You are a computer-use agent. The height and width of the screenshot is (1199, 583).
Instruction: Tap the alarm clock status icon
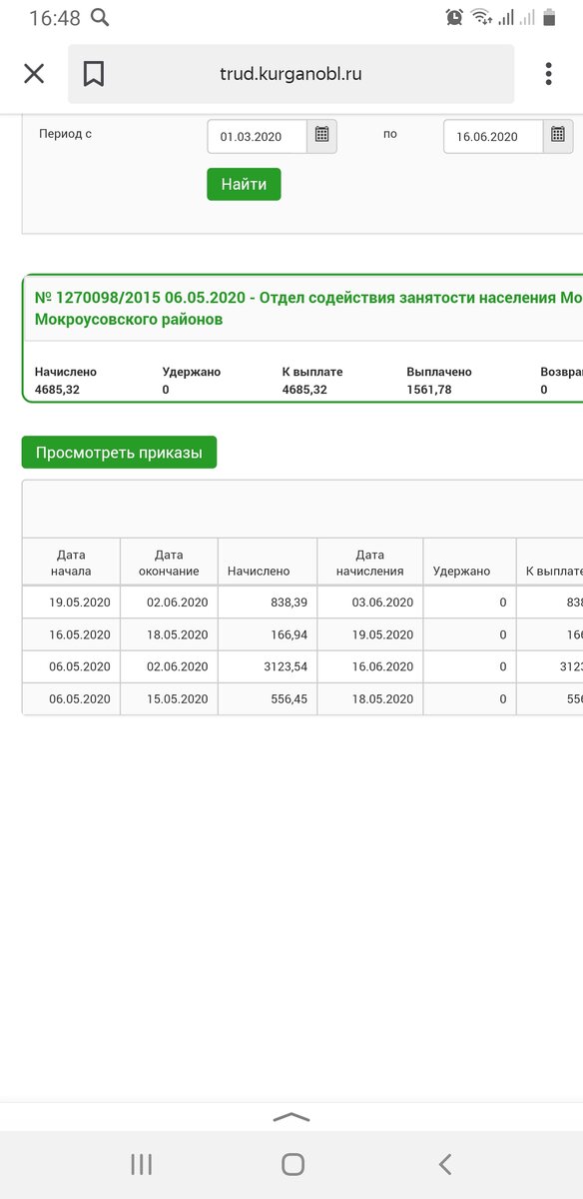454,17
